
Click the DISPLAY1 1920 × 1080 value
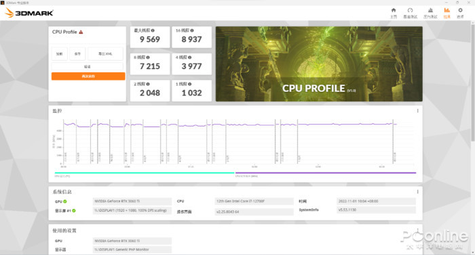[132, 210]
